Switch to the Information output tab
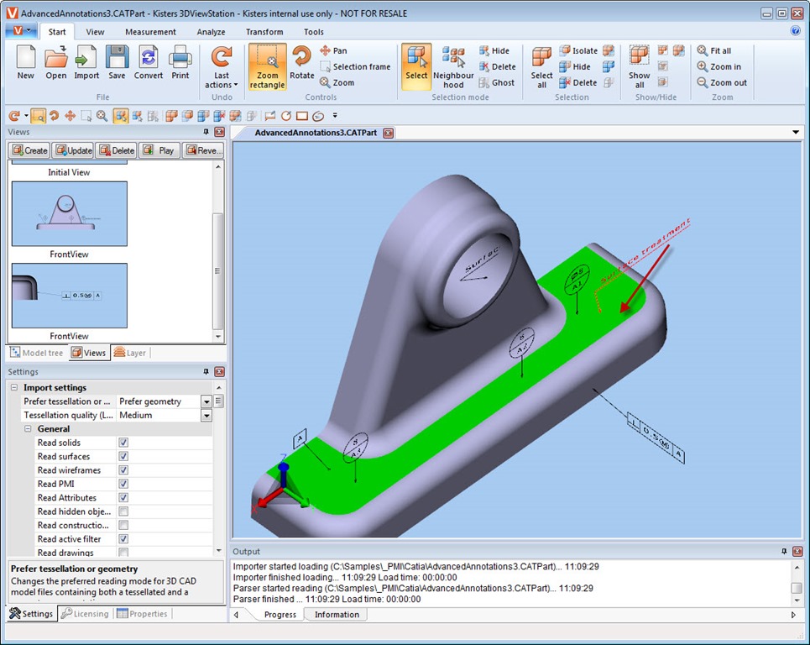Image resolution: width=810 pixels, height=645 pixels. coord(337,615)
